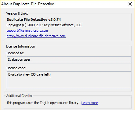135x114 pixels.
Task: Visit the duplicate-file-detective.com website link
Action: click(x=36, y=36)
